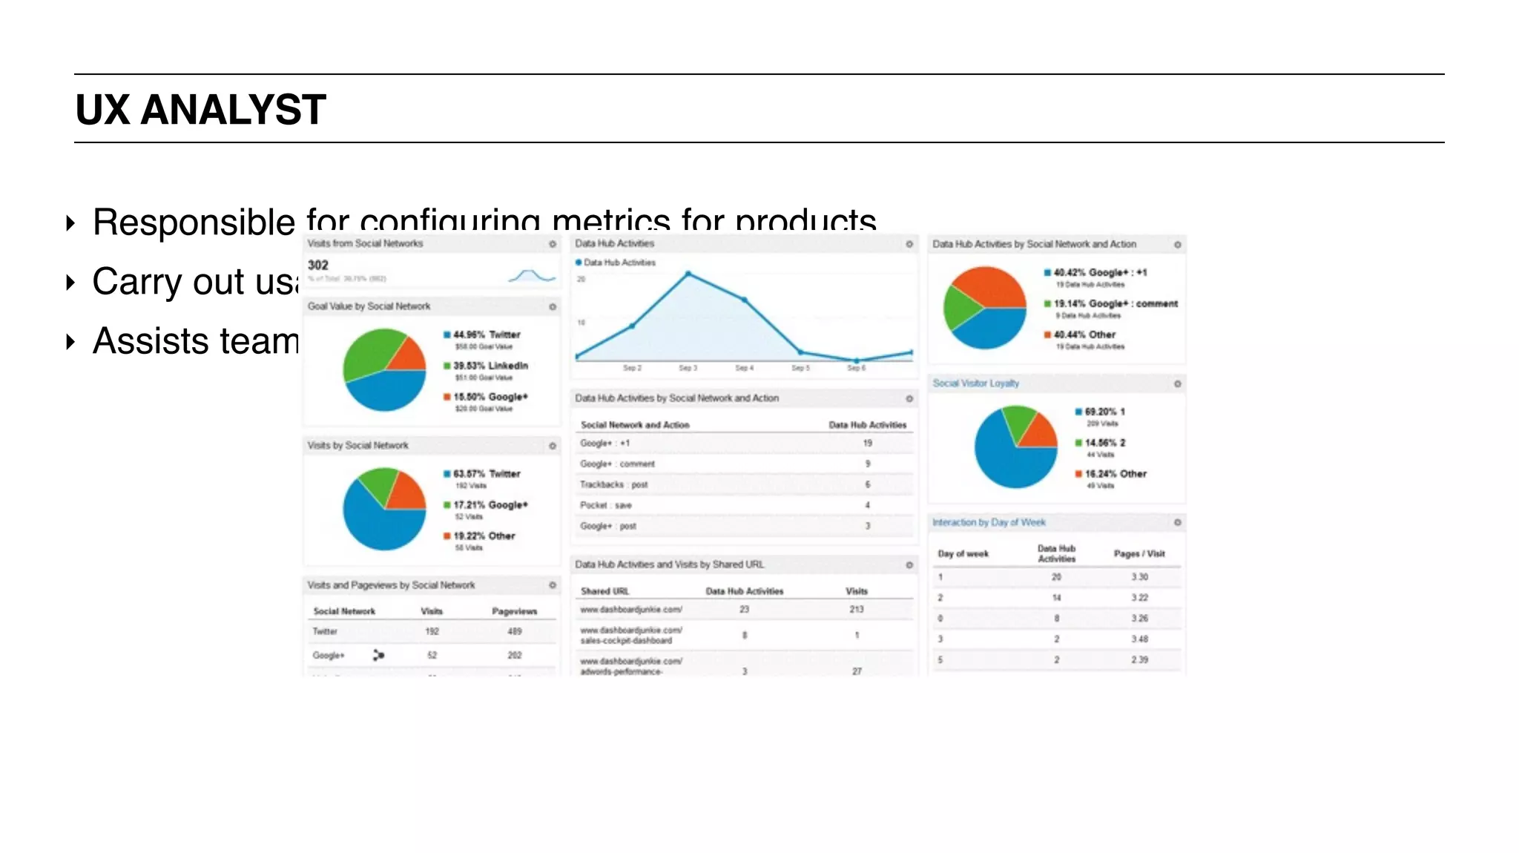Open settings gear for Visits by Social Network
Viewport: 1519px width, 853px height.
coord(553,446)
